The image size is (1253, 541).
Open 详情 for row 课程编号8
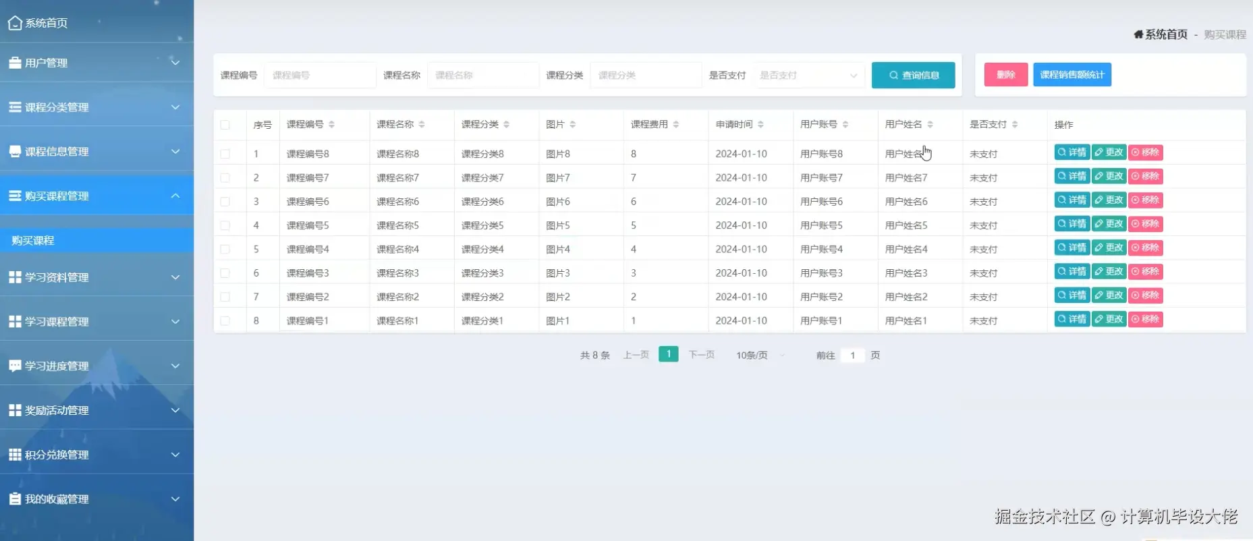click(x=1072, y=152)
